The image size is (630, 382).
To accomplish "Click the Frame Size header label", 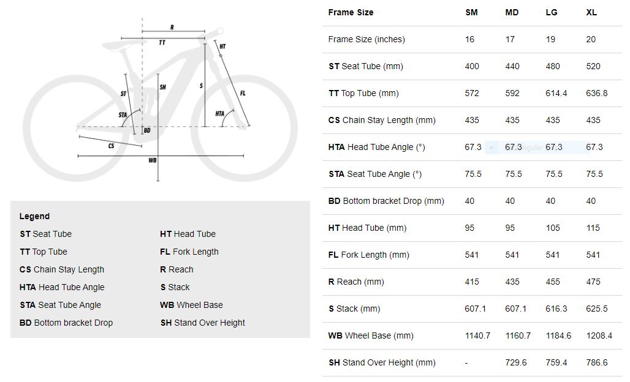I will (x=351, y=12).
